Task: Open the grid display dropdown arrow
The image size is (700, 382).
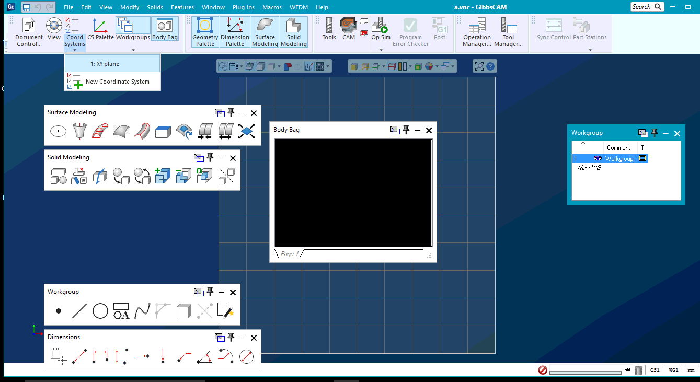Action: coord(328,66)
